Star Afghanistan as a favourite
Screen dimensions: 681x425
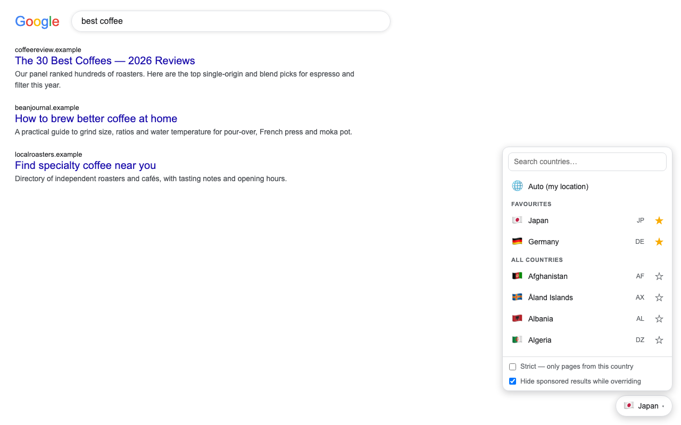(x=659, y=276)
